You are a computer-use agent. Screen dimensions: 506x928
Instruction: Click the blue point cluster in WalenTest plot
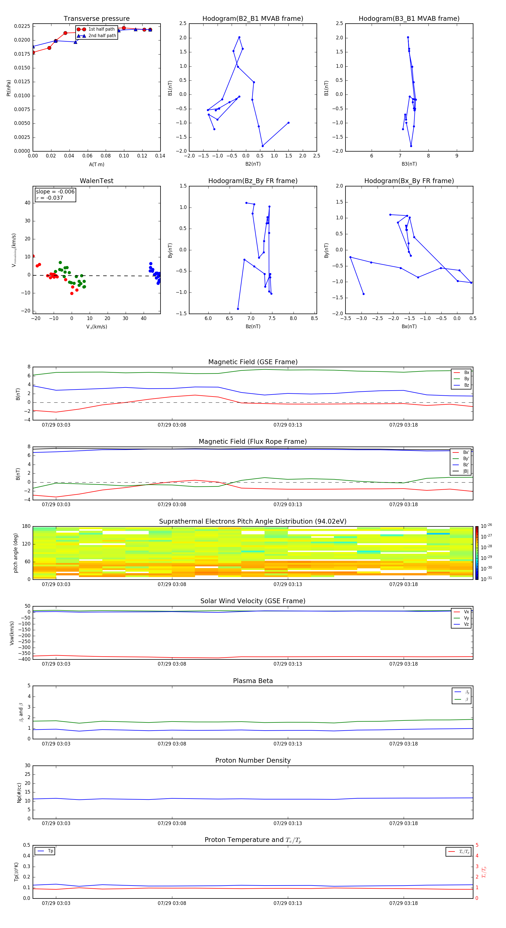(155, 273)
